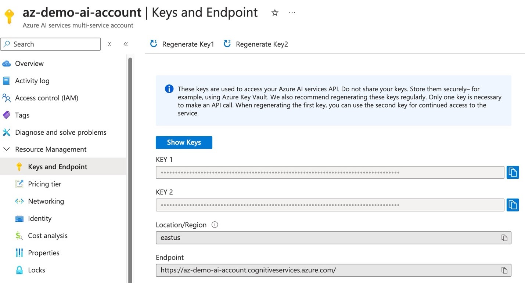
Task: Click the info icon beside Location/Region
Action: 215,225
